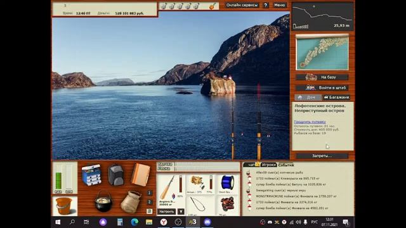Image resolution: width=406 pixels, height=228 pixels.
Task: Select the golden reel item
Action: (x=197, y=182)
